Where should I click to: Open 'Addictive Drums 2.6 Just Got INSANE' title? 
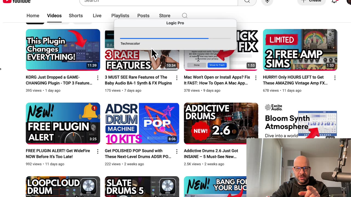click(x=211, y=154)
